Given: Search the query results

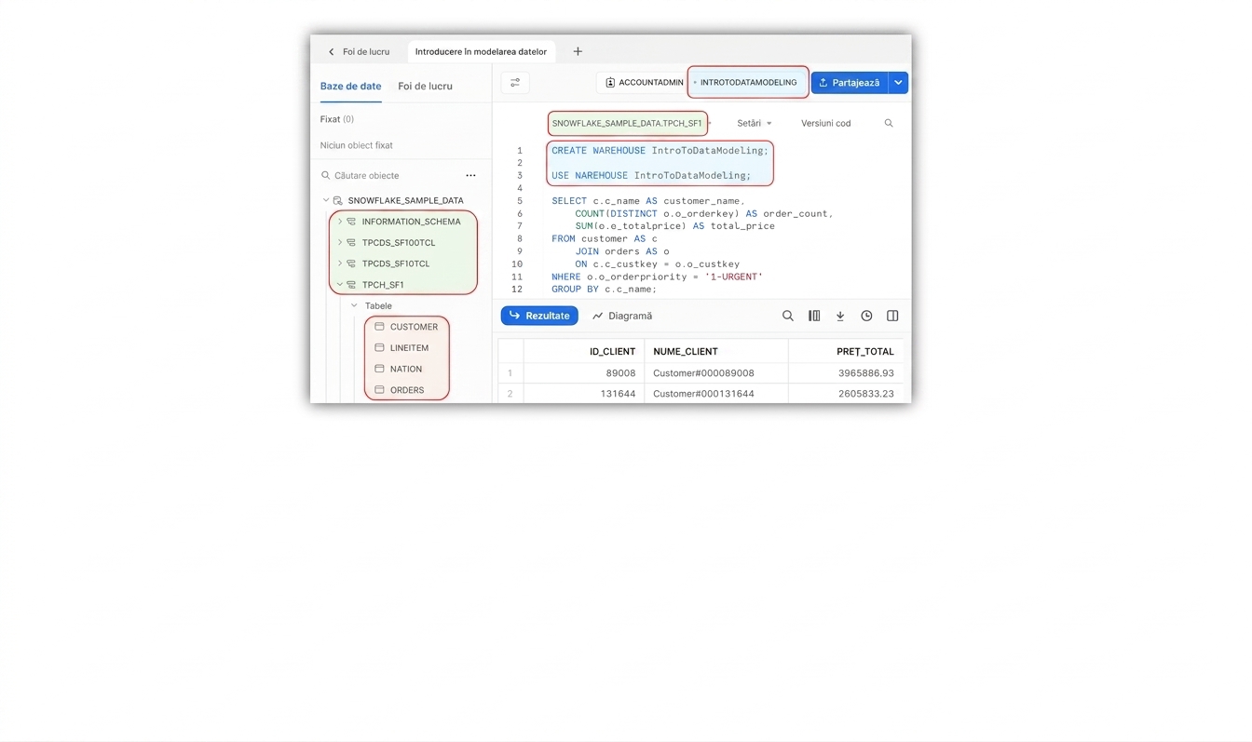Looking at the screenshot, I should coord(788,316).
